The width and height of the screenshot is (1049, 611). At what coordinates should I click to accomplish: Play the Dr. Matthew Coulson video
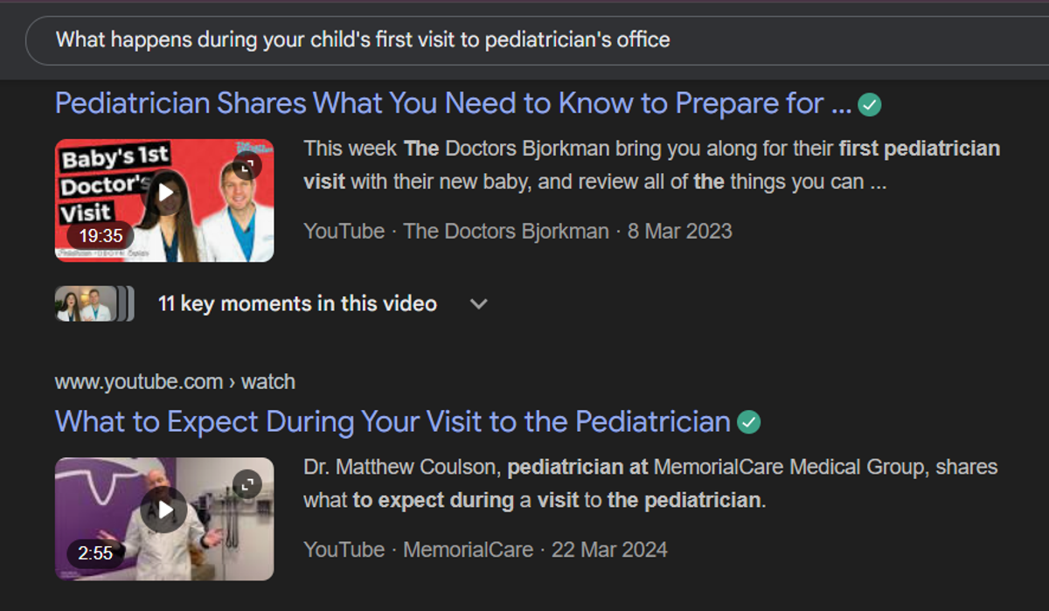tap(165, 510)
